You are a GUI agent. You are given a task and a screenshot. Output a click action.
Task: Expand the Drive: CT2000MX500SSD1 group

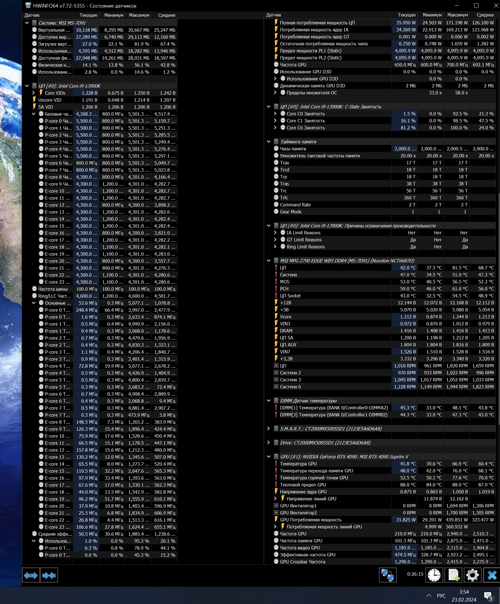(268, 443)
